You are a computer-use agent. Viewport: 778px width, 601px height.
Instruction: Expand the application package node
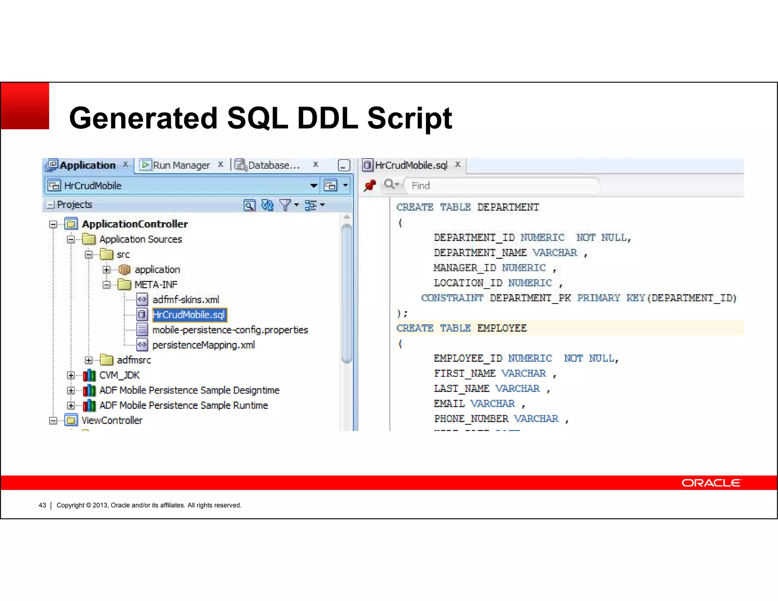click(x=106, y=270)
